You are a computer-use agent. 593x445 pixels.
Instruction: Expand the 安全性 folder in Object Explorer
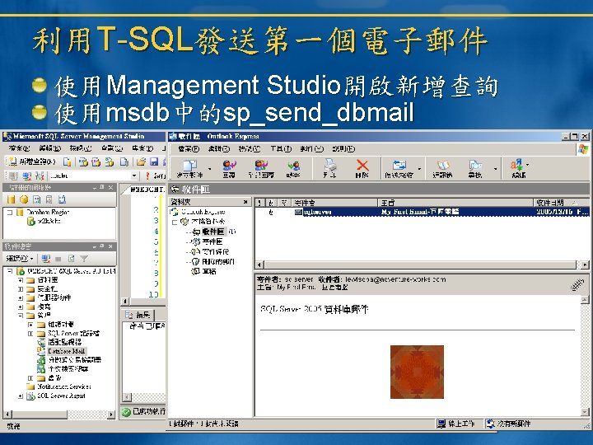(21, 289)
